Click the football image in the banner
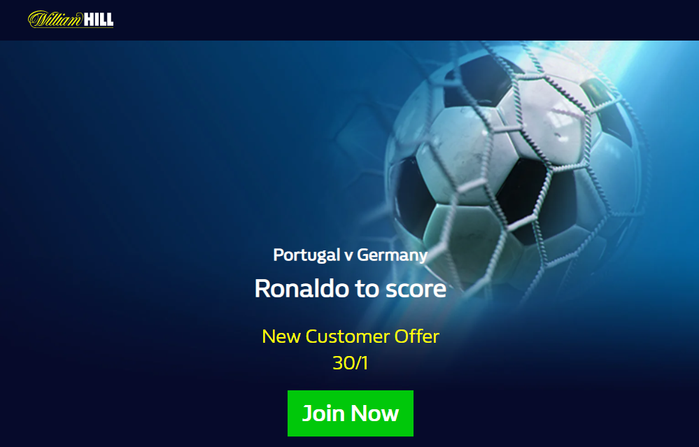Screen dimensions: 699x447 coord(513,169)
